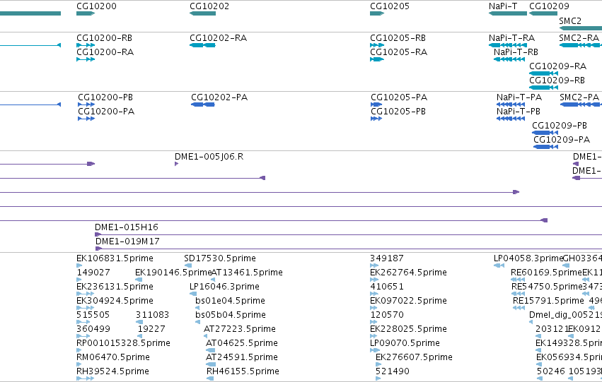The width and height of the screenshot is (602, 382).
Task: Select EST EK190146.5prime
Action: click(137, 280)
